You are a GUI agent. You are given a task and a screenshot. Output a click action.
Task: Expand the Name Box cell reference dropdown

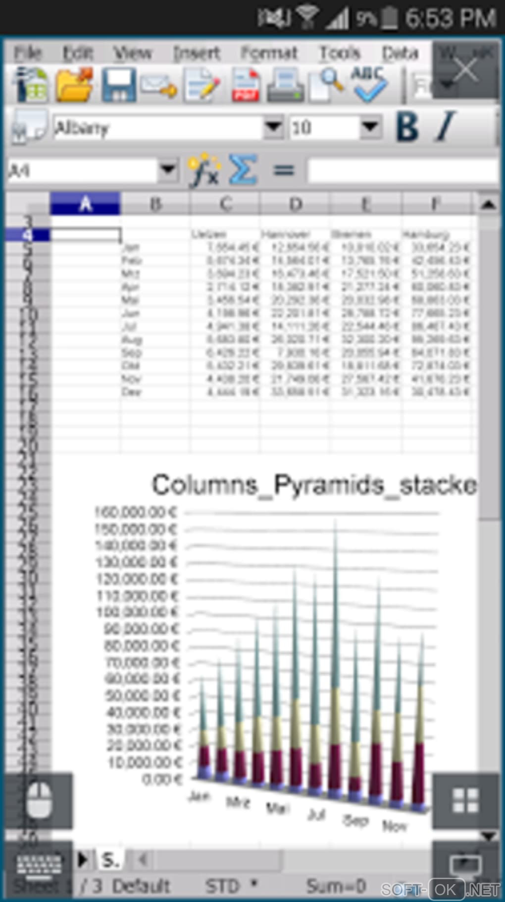pyautogui.click(x=168, y=171)
